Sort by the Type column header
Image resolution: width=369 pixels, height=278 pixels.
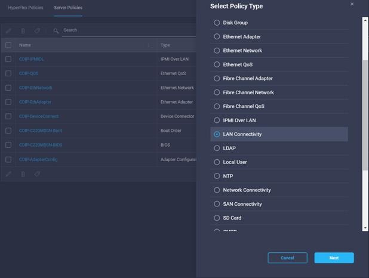165,45
